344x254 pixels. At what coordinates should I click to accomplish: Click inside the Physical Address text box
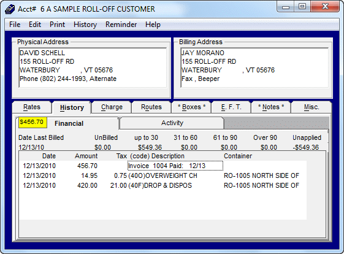click(93, 67)
